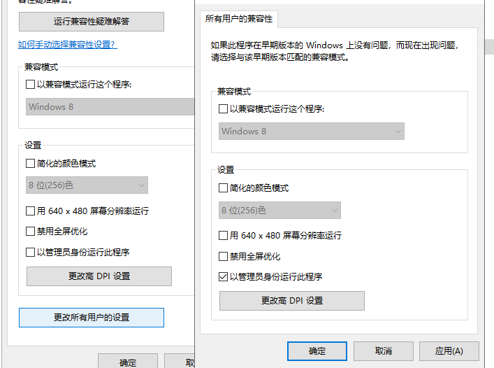The width and height of the screenshot is (494, 368).
Task: Select 所有用户的兼容性 tab
Action: (x=239, y=19)
